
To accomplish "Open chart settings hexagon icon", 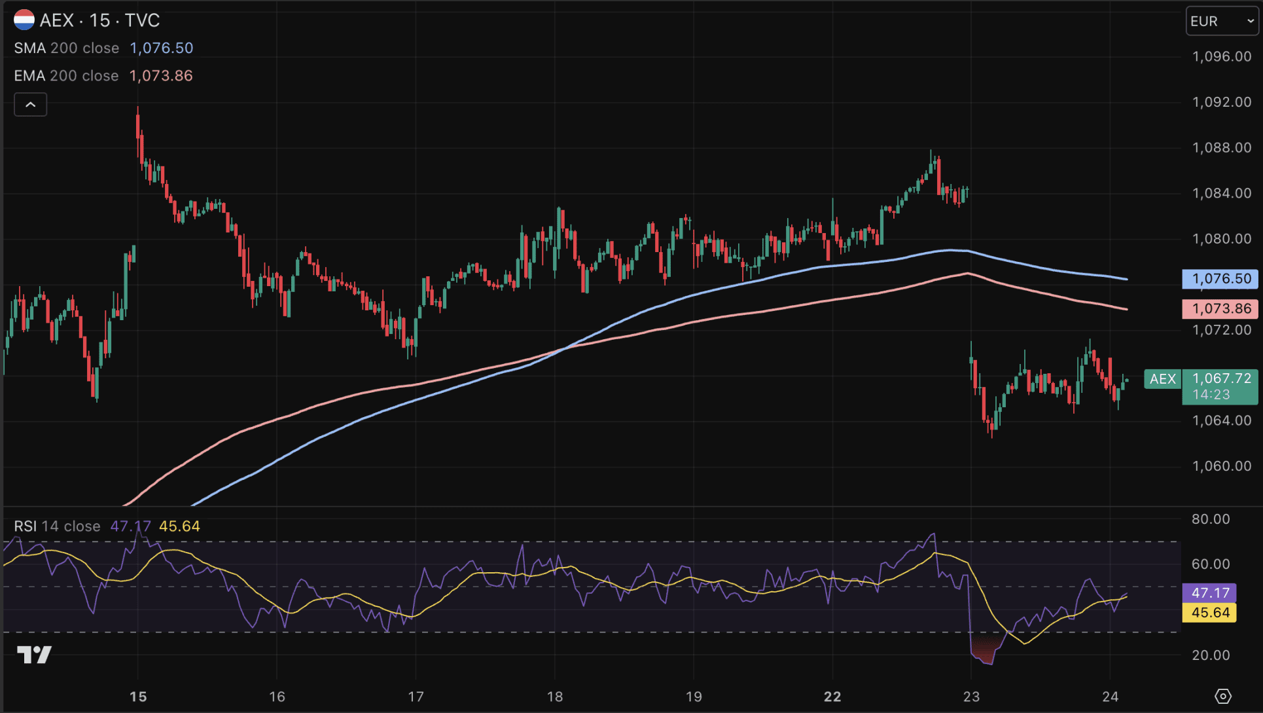I will (x=1222, y=696).
